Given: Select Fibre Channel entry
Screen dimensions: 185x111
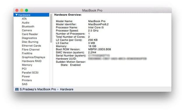Looking at the screenshot, I should [31, 50].
